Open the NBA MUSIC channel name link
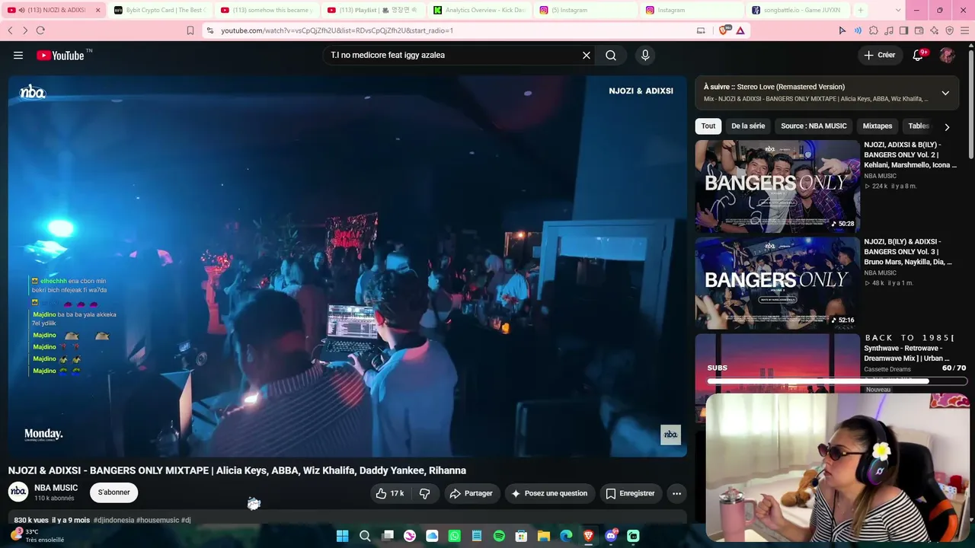 tap(56, 488)
